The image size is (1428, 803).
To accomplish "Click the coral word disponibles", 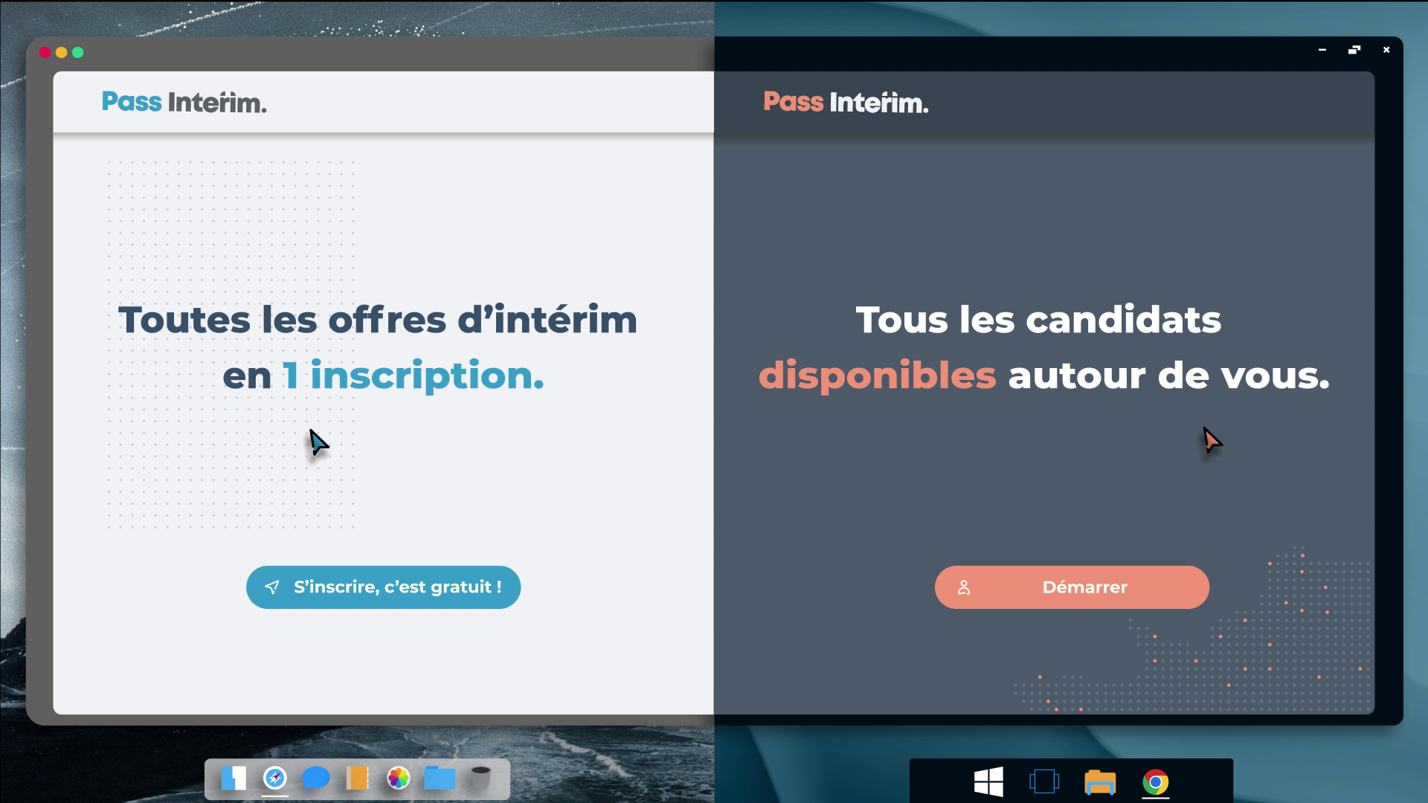I will (877, 375).
